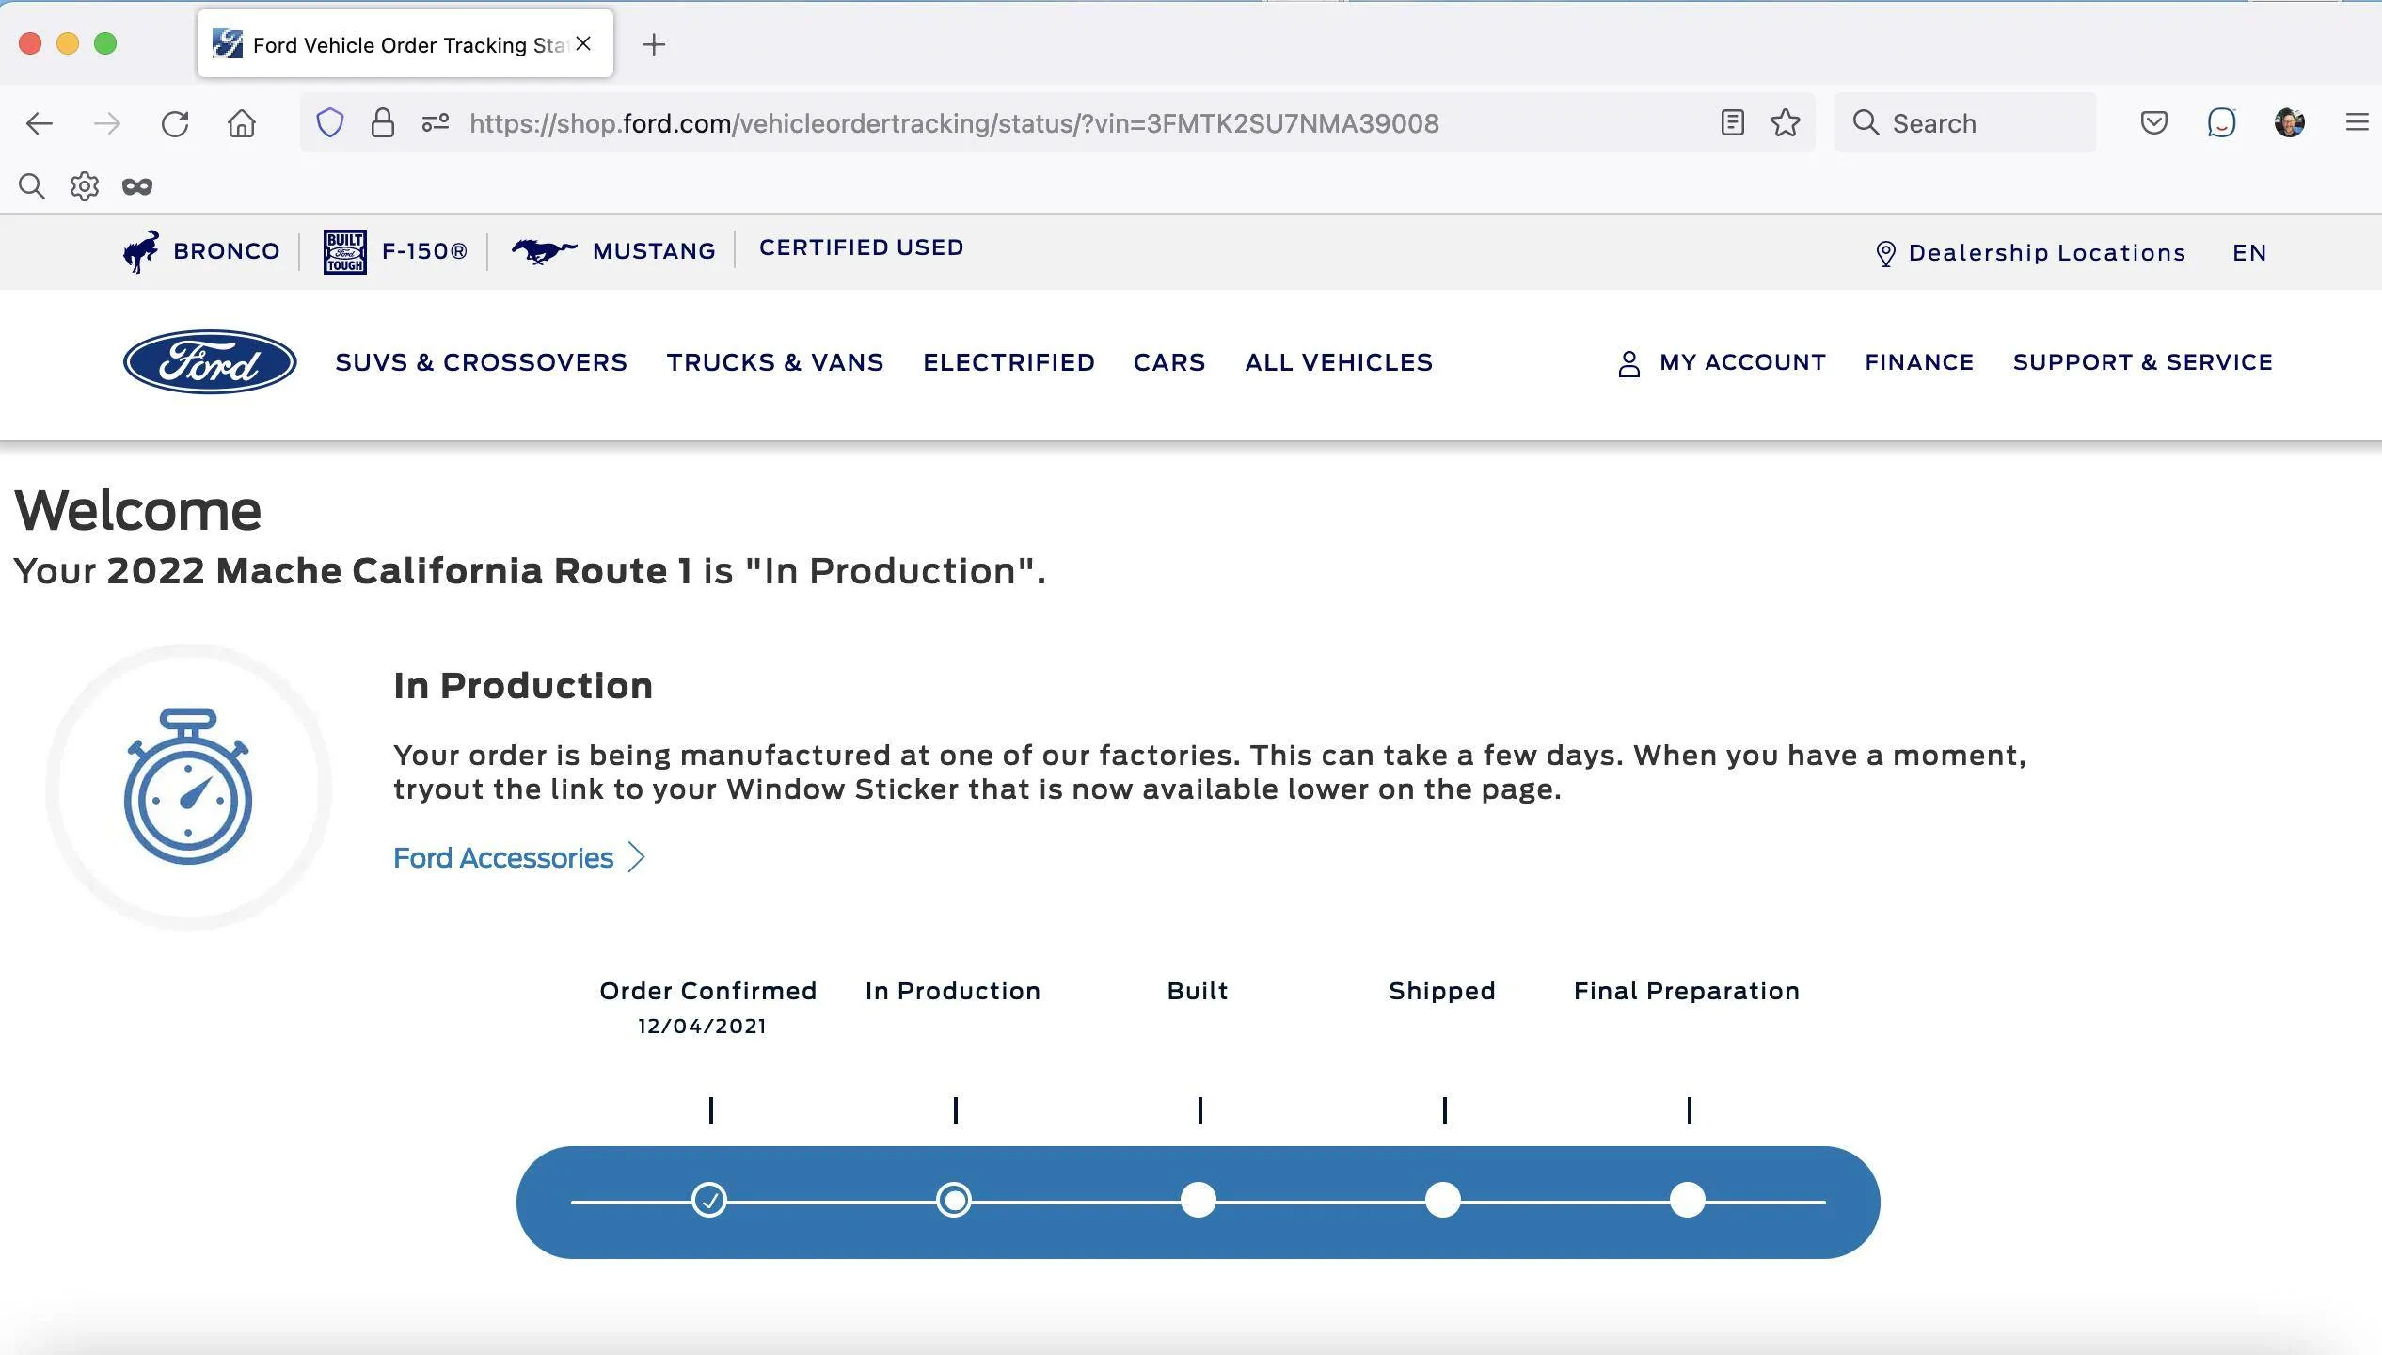Viewport: 2382px width, 1355px height.
Task: Open the Finance menu
Action: click(1919, 362)
